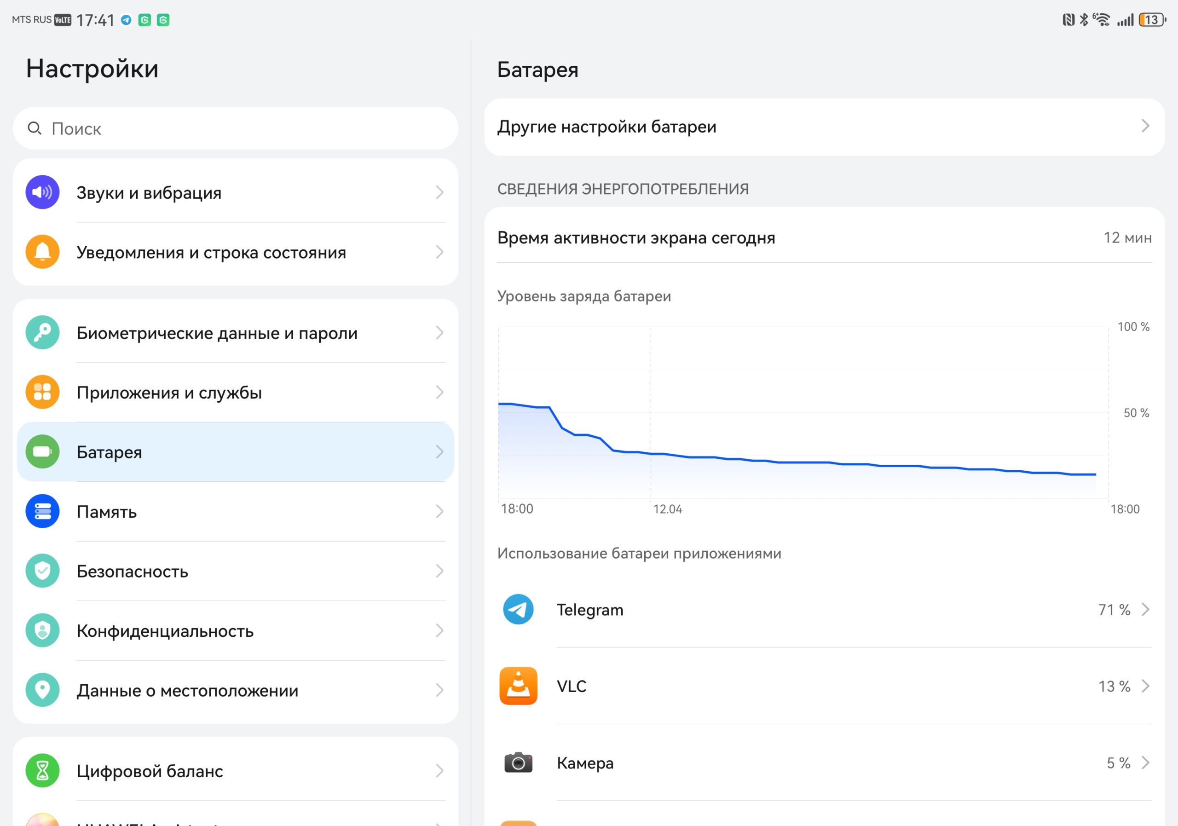Tap the blue Memory storage icon
This screenshot has width=1178, height=826.
pos(43,511)
